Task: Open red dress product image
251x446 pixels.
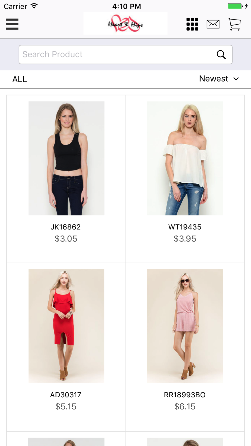Action: [66, 326]
